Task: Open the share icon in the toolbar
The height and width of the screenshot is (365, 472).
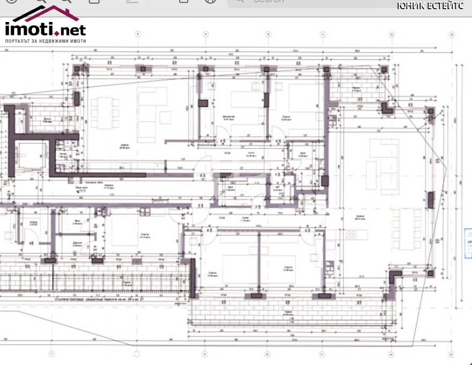Action: pos(94,1)
